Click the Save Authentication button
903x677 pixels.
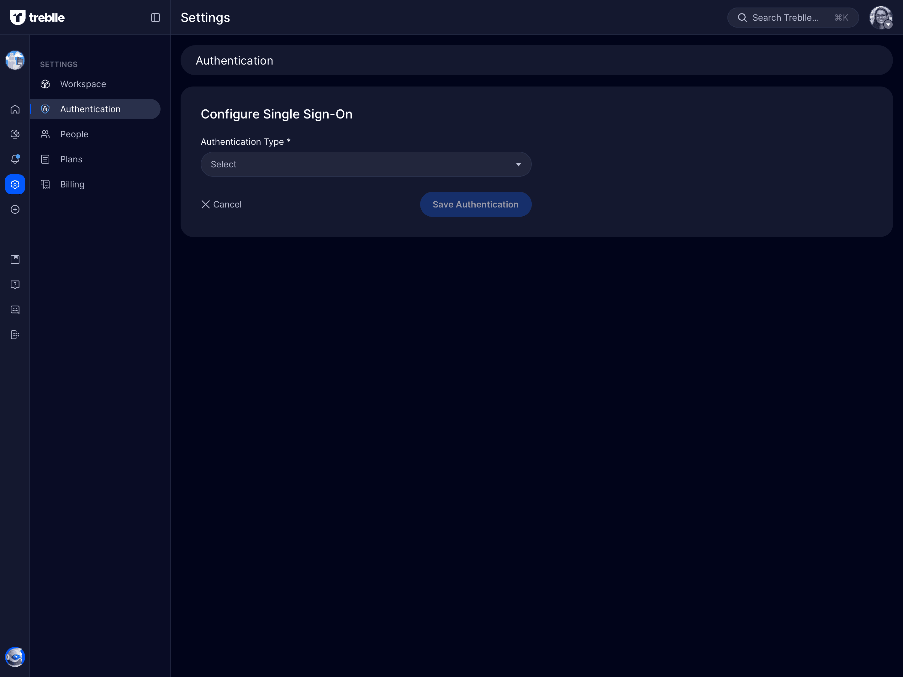(476, 204)
